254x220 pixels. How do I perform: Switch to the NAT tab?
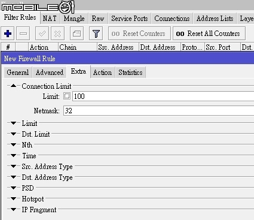point(50,19)
